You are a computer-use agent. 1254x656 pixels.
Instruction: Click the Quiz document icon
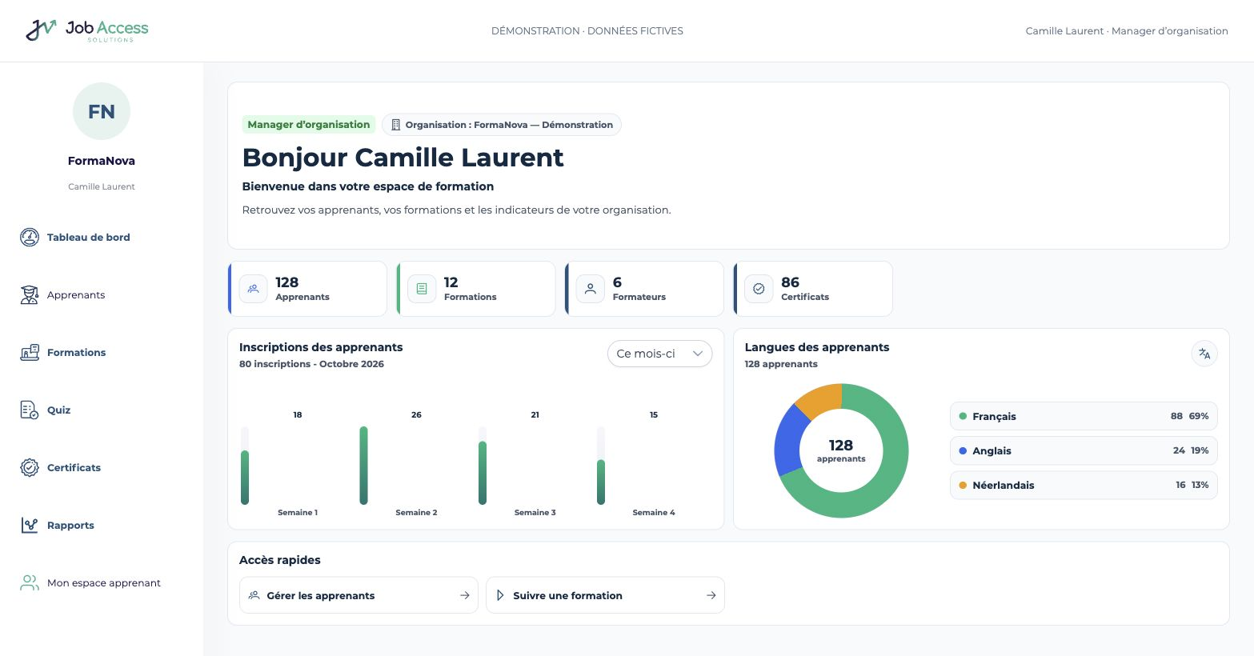(x=30, y=410)
